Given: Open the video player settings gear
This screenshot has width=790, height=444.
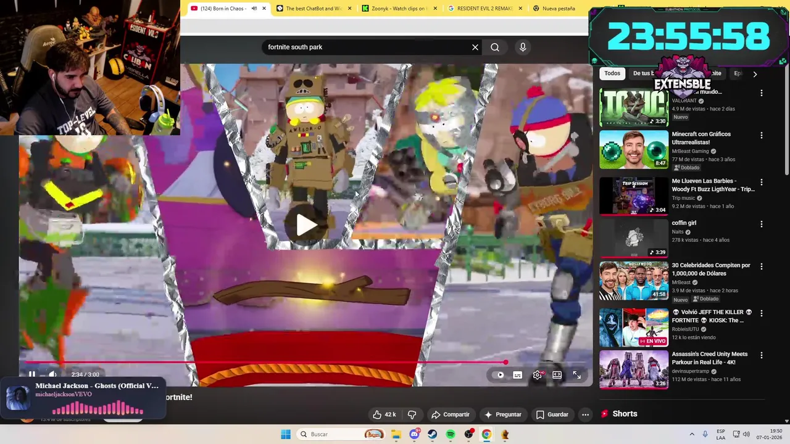Looking at the screenshot, I should (x=538, y=375).
